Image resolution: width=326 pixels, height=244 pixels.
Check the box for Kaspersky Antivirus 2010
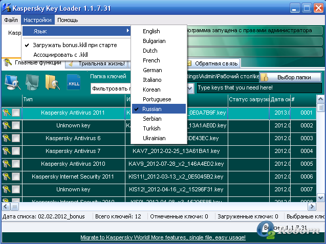(x=16, y=164)
